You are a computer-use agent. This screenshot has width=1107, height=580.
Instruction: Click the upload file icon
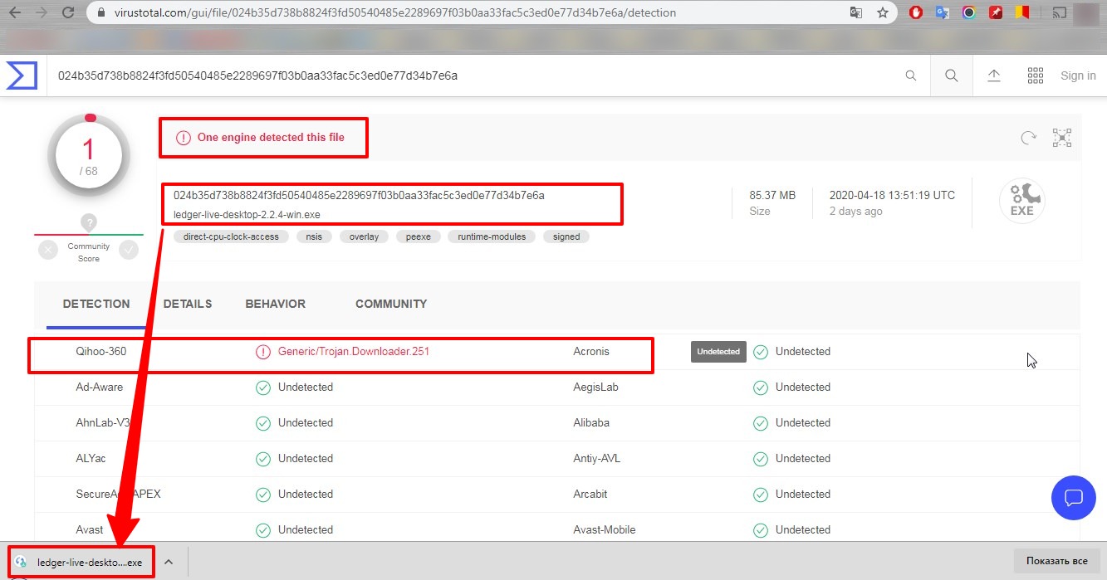click(994, 76)
